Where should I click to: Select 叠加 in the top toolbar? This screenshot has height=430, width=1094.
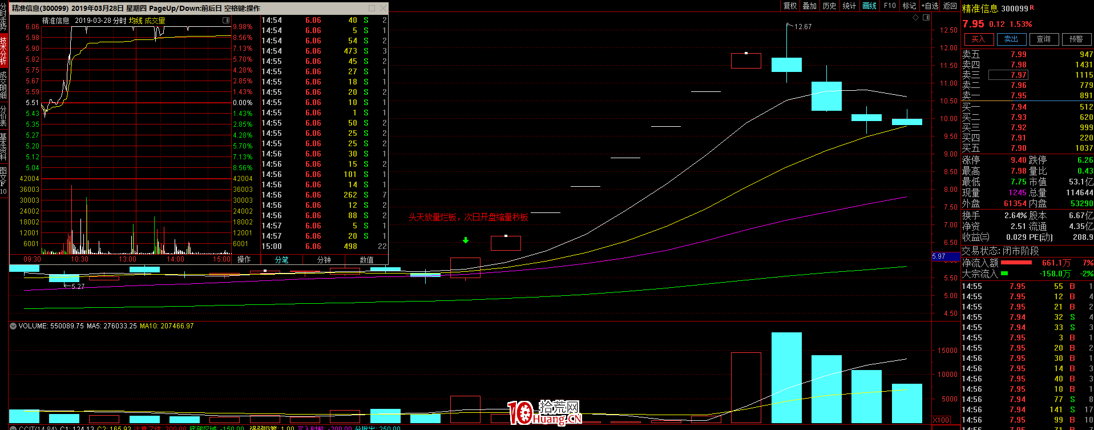(x=810, y=6)
